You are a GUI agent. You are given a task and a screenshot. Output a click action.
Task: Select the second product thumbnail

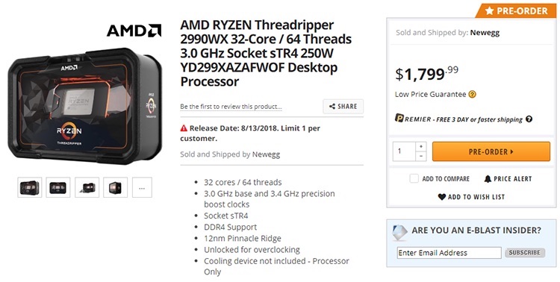pyautogui.click(x=58, y=187)
